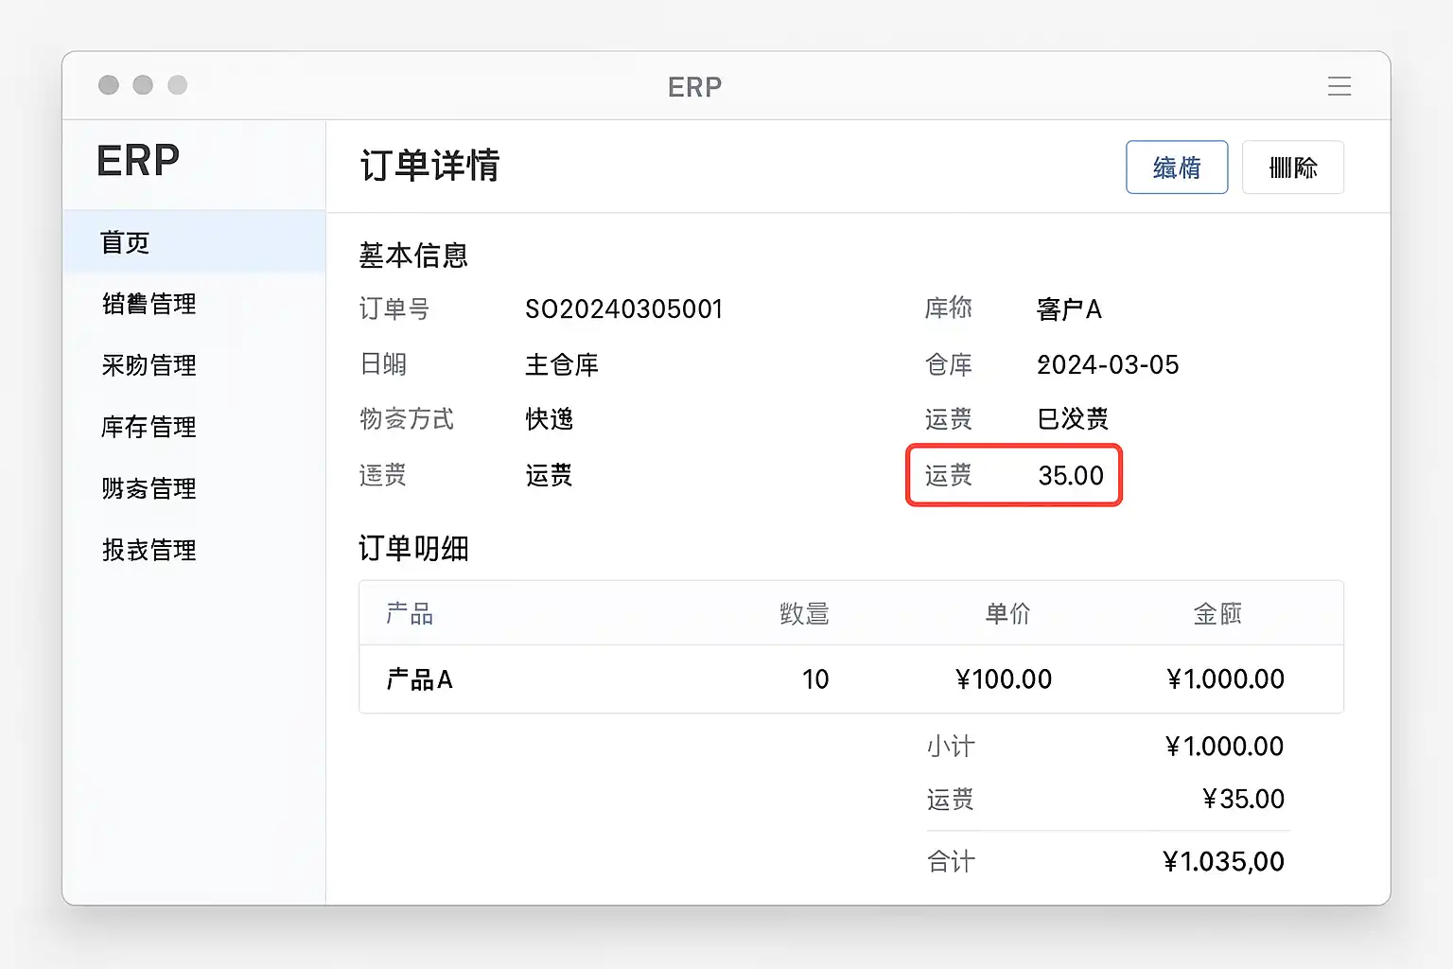
Task: Select the order number SO20240305001
Action: point(624,309)
